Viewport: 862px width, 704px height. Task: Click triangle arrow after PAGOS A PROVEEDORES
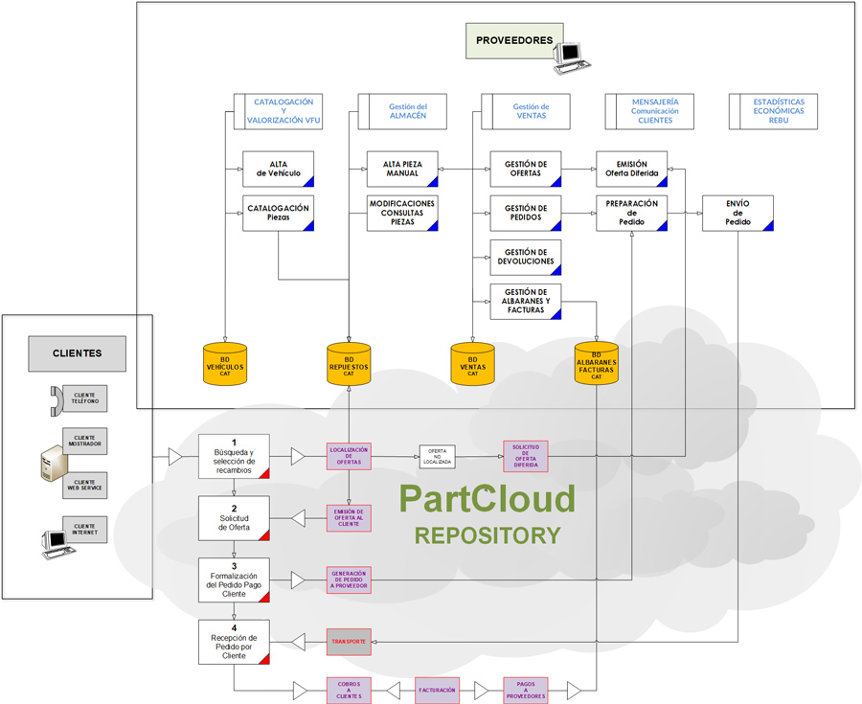(x=574, y=691)
